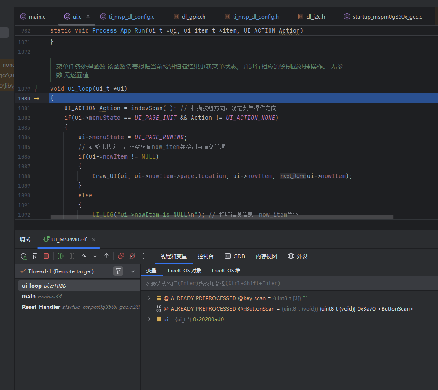Click the Step Over icon

pos(84,256)
